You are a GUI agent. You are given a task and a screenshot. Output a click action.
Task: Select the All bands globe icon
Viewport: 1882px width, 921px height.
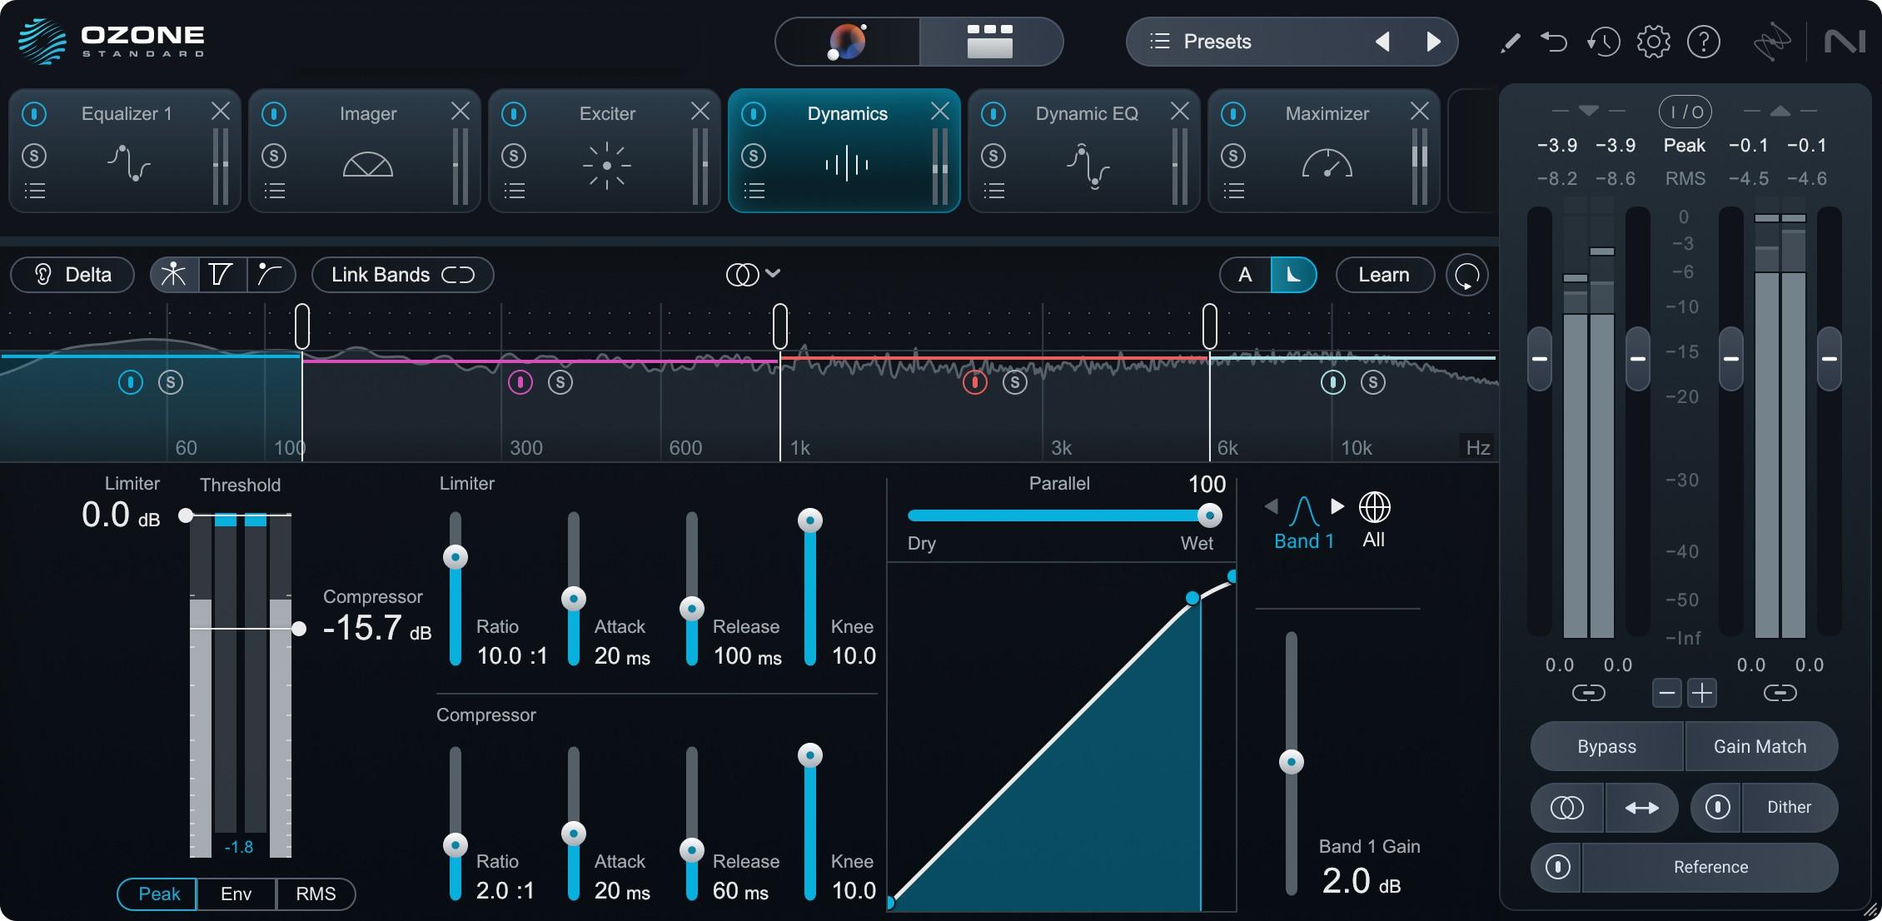[x=1373, y=506]
